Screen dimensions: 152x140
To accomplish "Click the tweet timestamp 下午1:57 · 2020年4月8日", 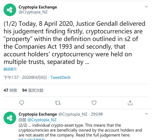I will (26, 78).
